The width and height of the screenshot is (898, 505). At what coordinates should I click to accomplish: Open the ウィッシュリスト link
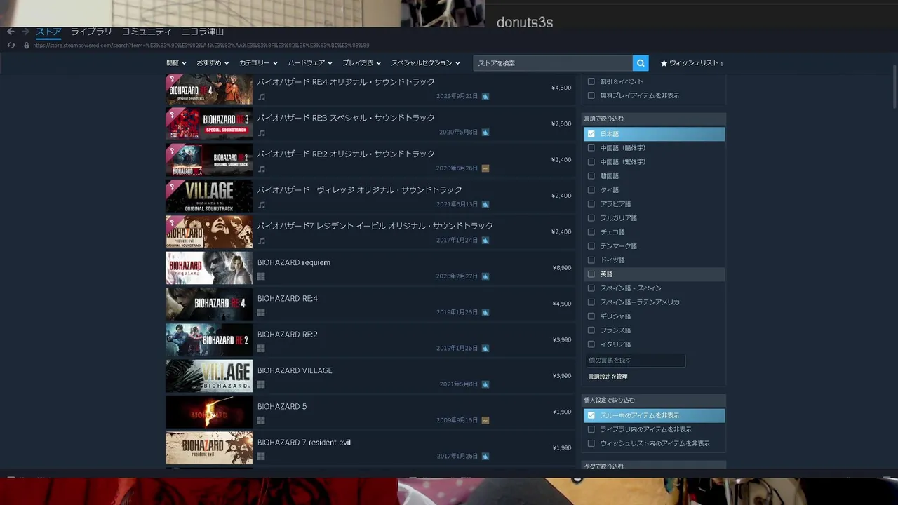pyautogui.click(x=692, y=63)
